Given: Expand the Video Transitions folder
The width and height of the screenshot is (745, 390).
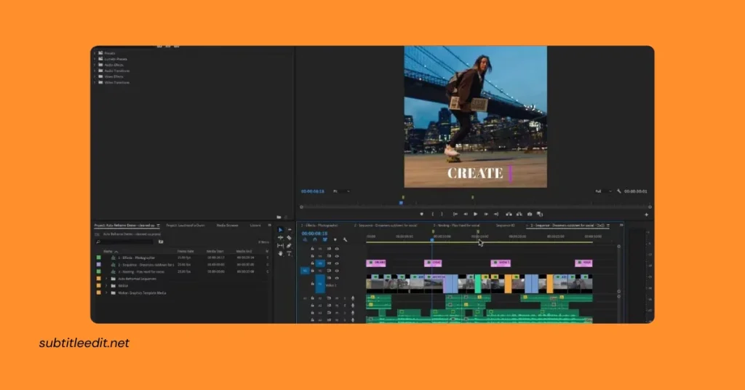Looking at the screenshot, I should point(95,82).
